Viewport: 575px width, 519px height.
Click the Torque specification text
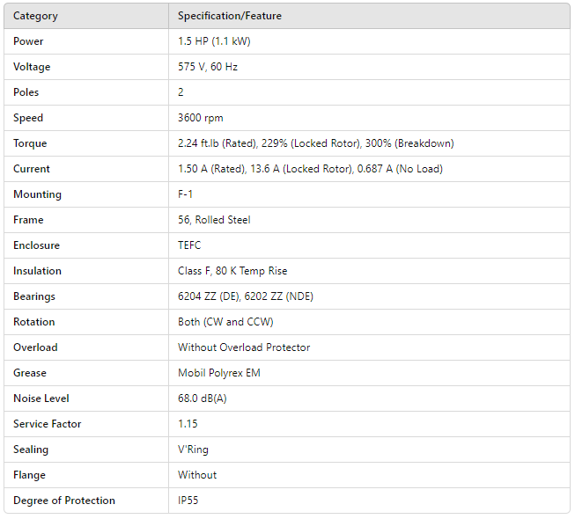315,143
